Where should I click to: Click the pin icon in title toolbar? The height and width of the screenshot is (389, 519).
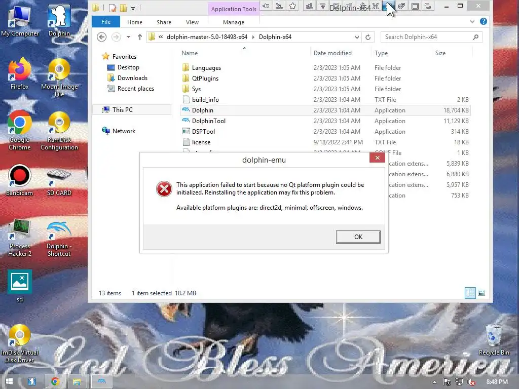click(266, 6)
